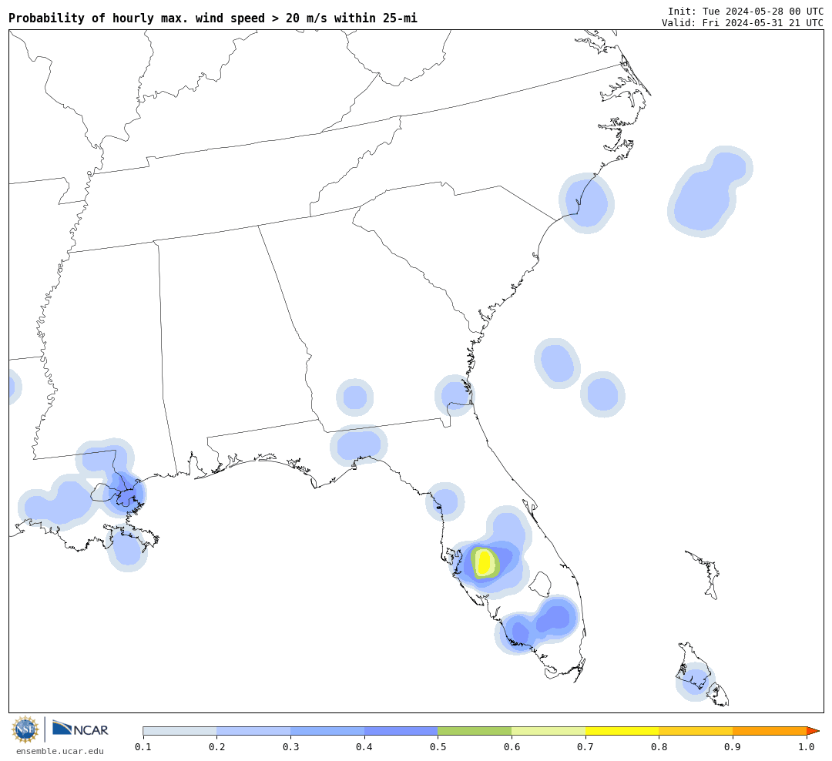
Task: Click the yellow high-probability core in Florida
Action: coord(484,563)
